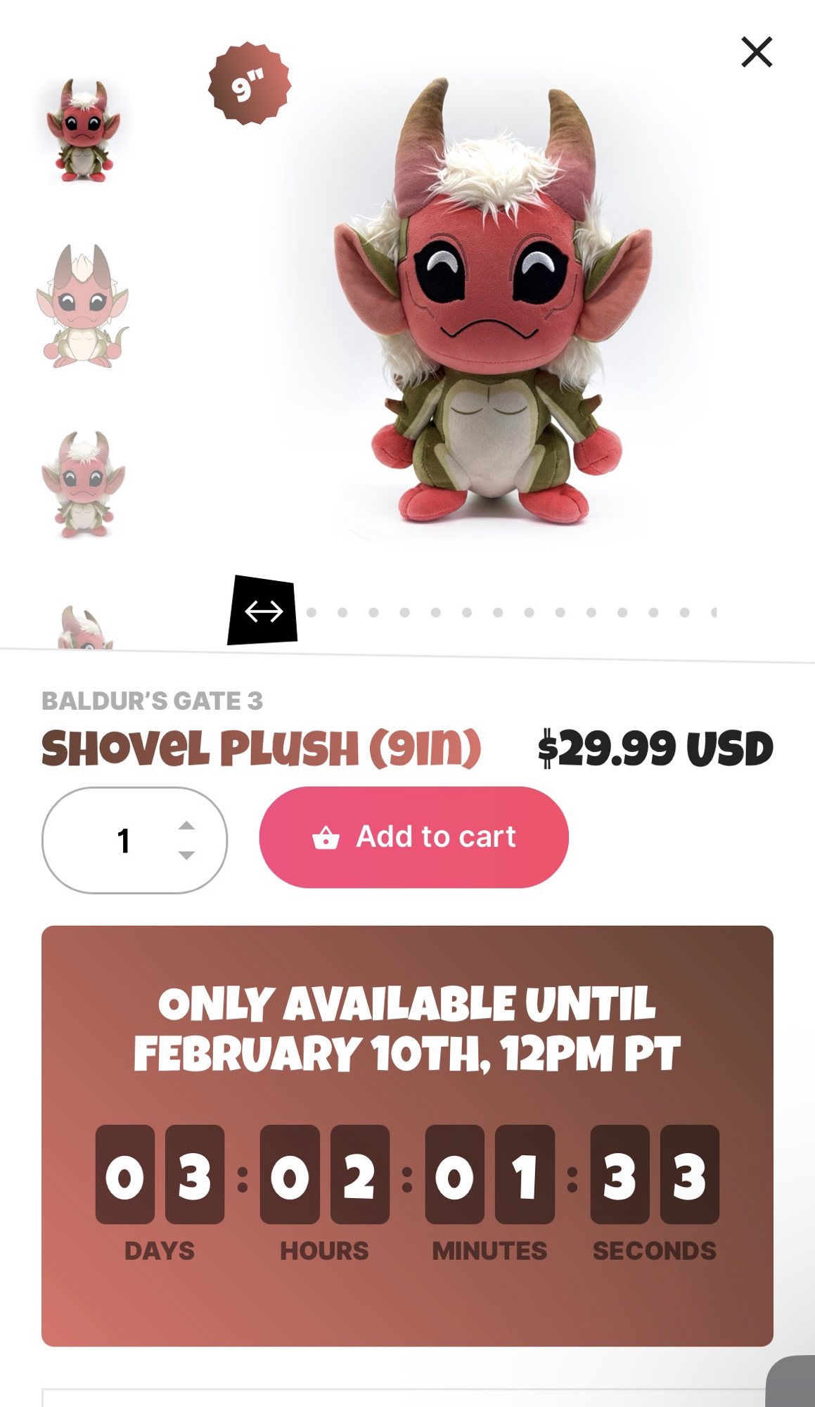
Task: Decrease quantity with the down arrow
Action: pos(186,855)
